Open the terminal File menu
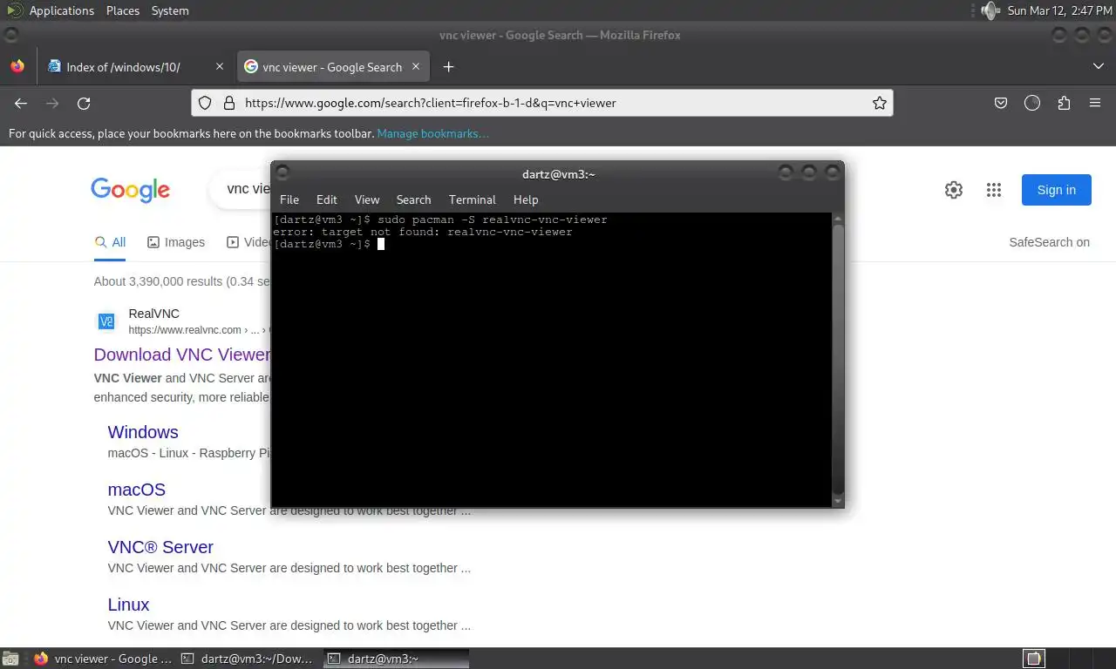1116x669 pixels. coord(289,199)
